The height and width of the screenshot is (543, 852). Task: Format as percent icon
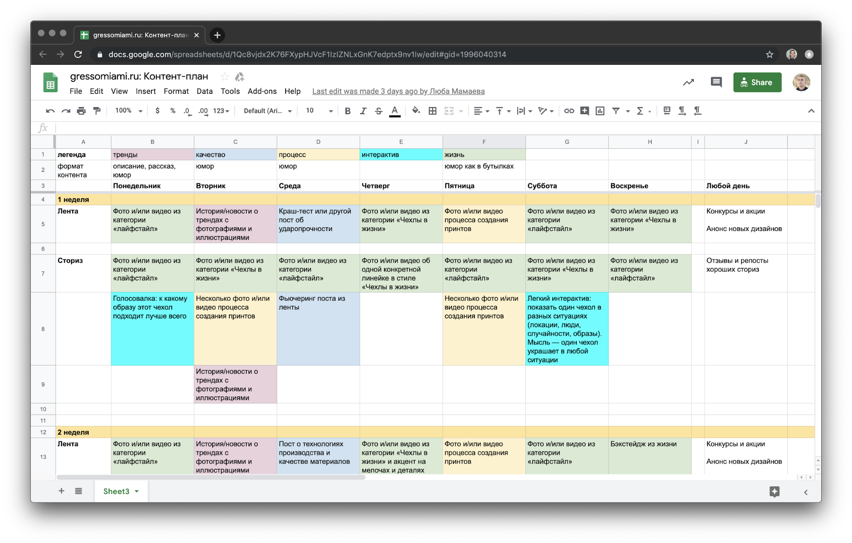click(173, 111)
